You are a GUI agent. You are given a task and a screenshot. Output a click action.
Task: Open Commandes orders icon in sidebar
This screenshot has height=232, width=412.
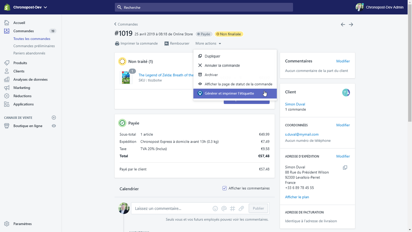coord(7,31)
